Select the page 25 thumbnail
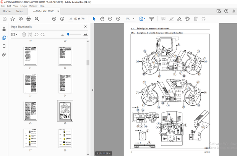This screenshot has height=156, width=237. point(30,111)
